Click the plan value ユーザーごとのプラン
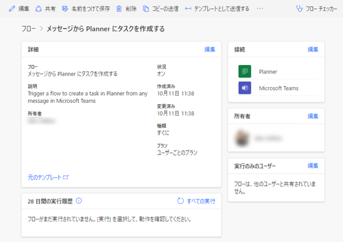This screenshot has height=242, width=343. [177, 153]
